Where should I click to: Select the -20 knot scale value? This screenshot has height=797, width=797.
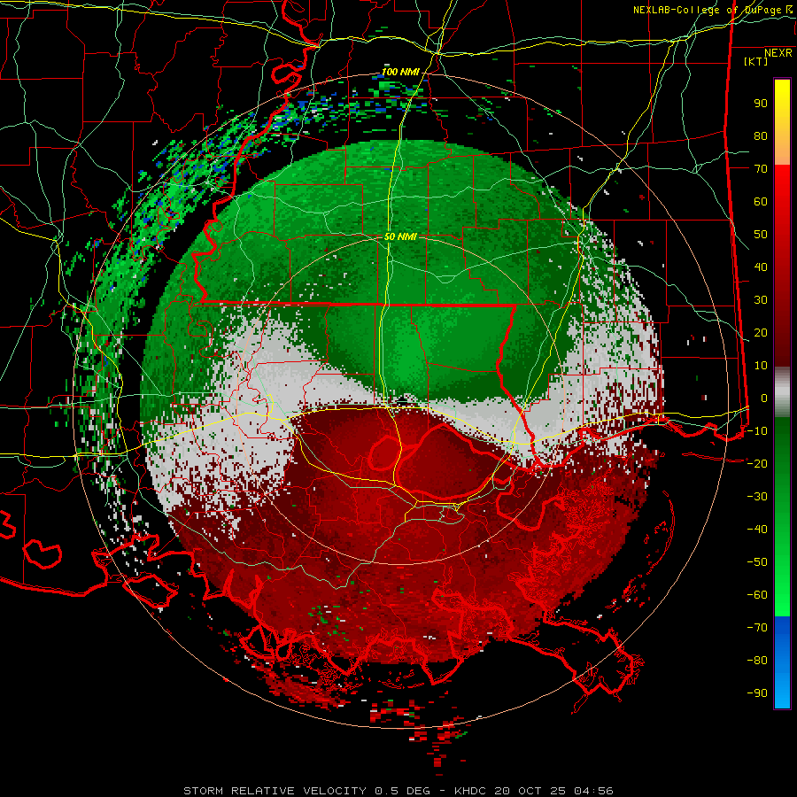pyautogui.click(x=757, y=463)
